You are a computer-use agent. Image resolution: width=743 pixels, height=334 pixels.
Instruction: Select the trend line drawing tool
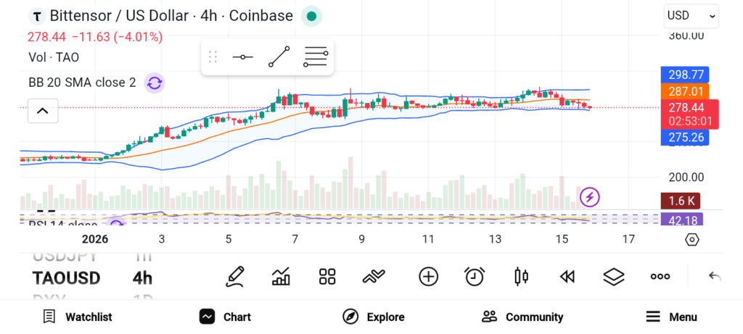click(279, 57)
